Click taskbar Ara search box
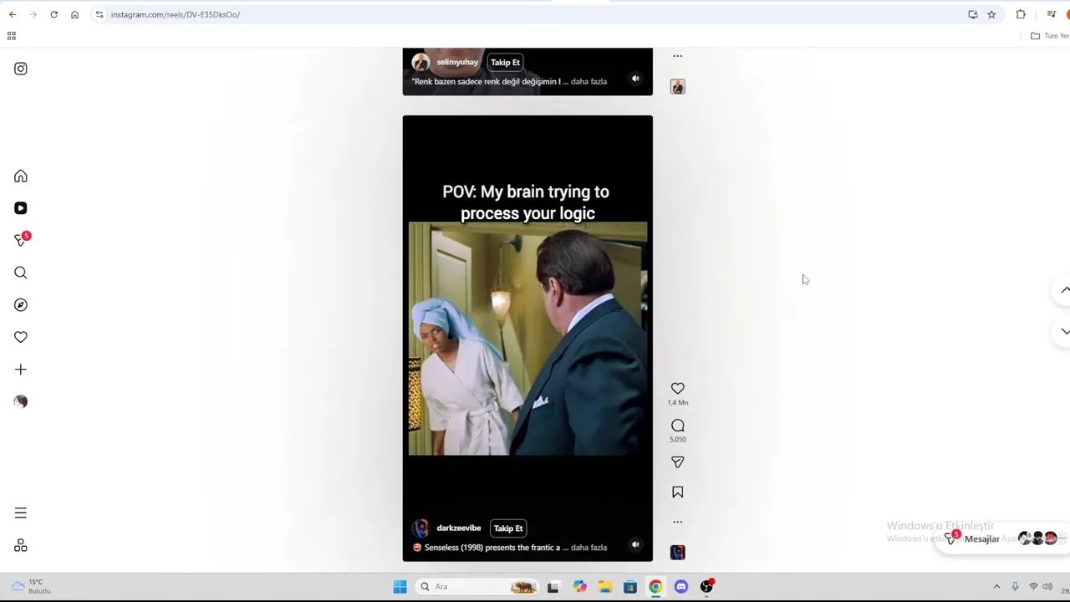This screenshot has height=602, width=1070. [478, 587]
